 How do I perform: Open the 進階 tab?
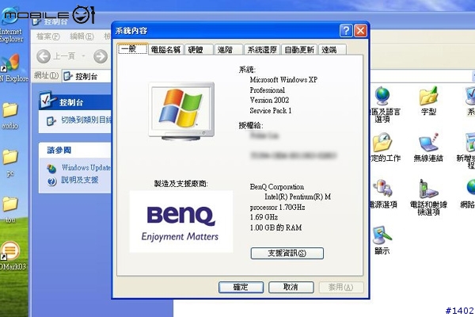point(228,49)
